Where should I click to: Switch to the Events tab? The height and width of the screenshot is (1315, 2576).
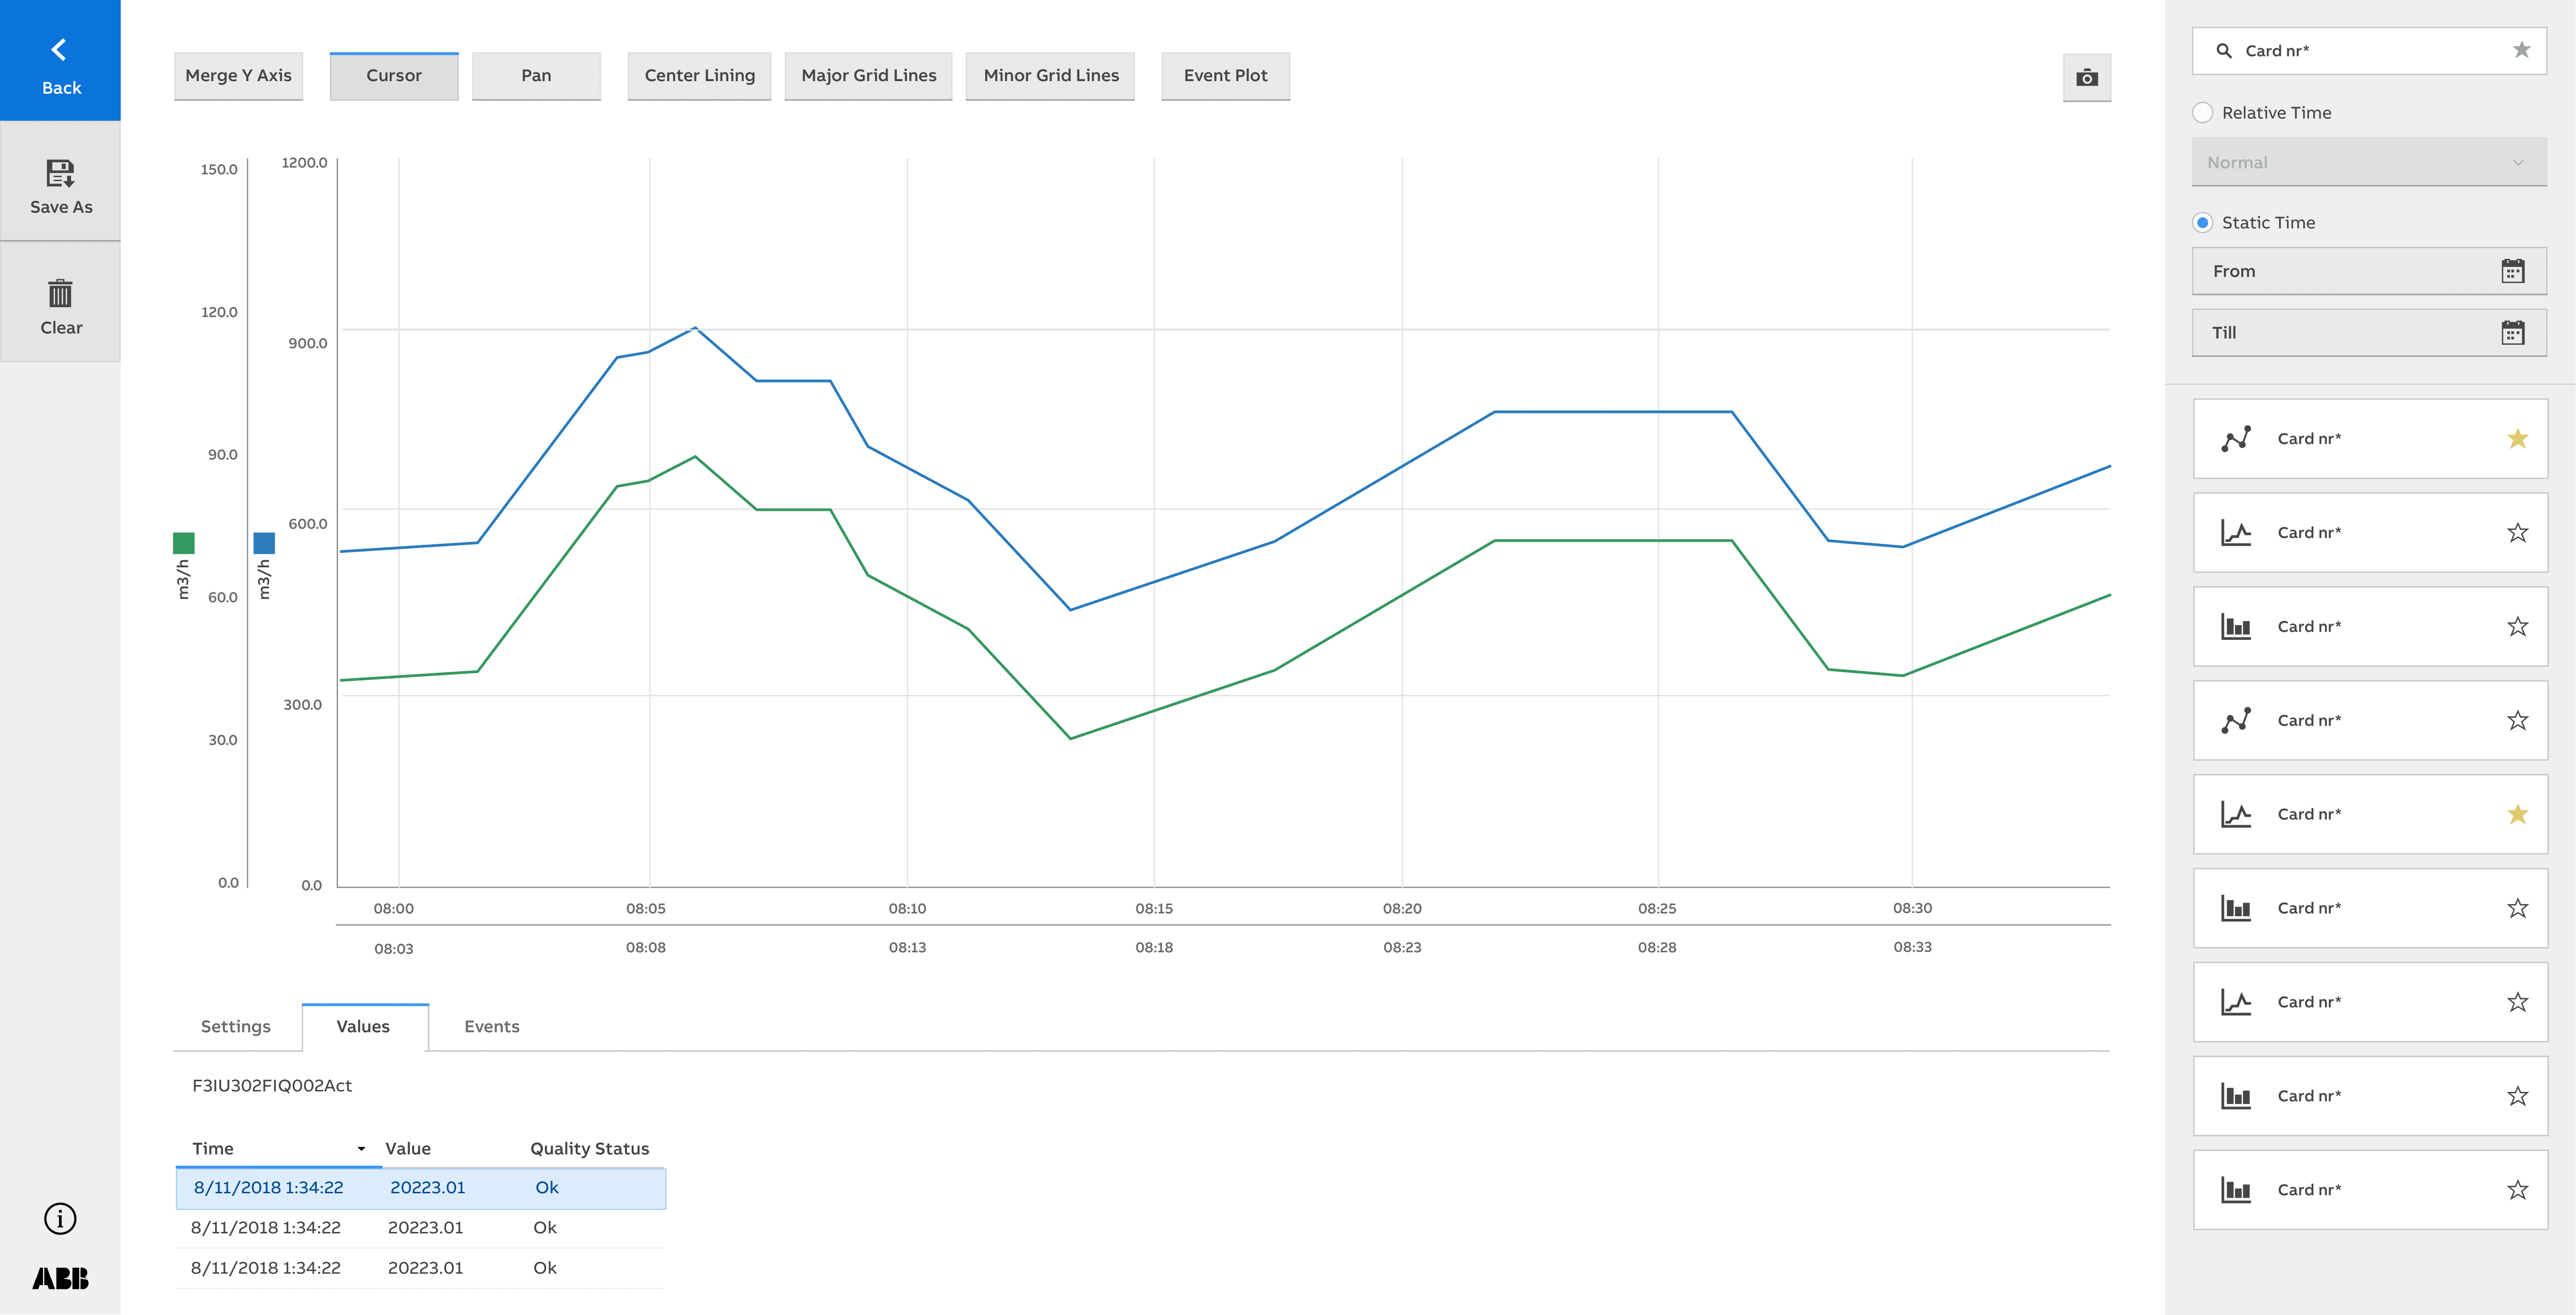pos(491,1027)
